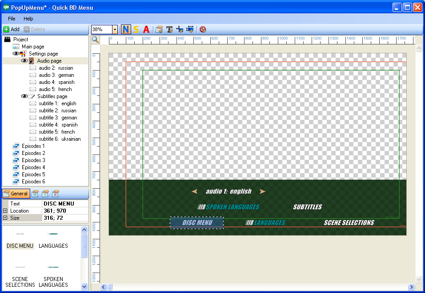This screenshot has height=293, width=425.
Task: Toggle eye visibility for Subtitles page
Action: coord(24,96)
